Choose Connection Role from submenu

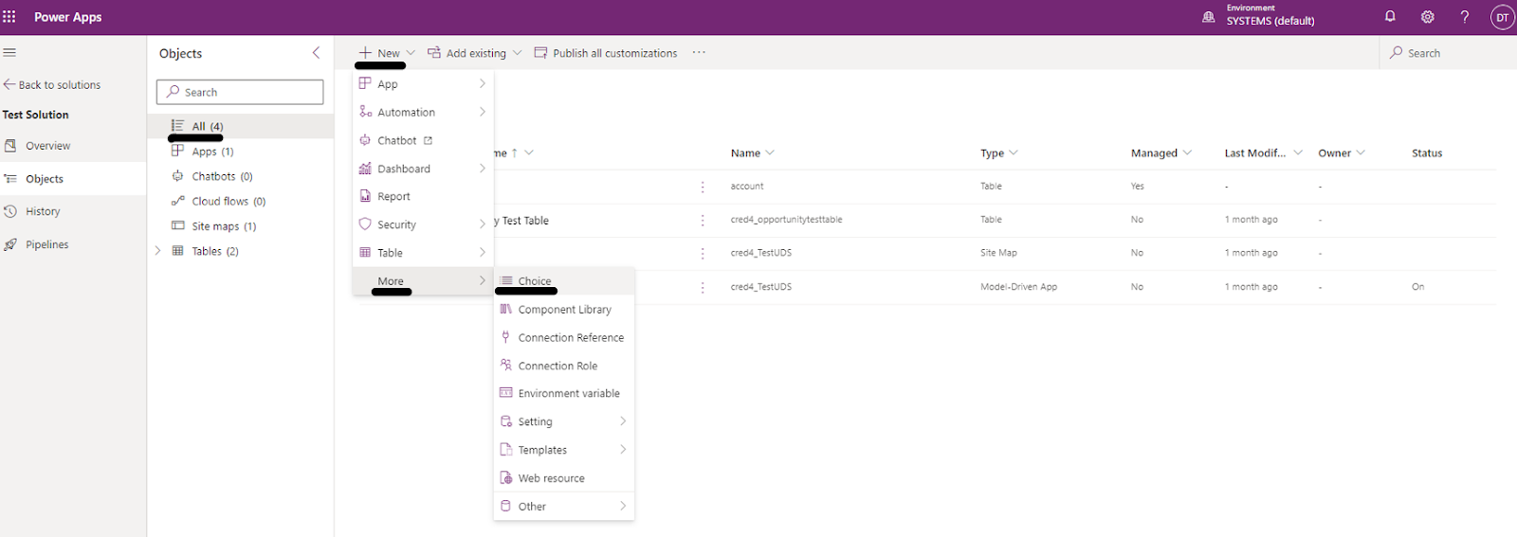coord(564,366)
